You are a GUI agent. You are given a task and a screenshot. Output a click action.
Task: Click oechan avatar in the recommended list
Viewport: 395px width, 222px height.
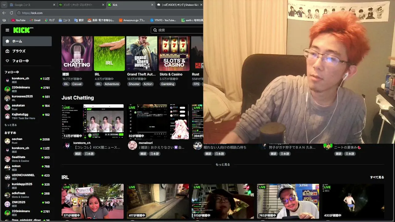click(x=7, y=141)
